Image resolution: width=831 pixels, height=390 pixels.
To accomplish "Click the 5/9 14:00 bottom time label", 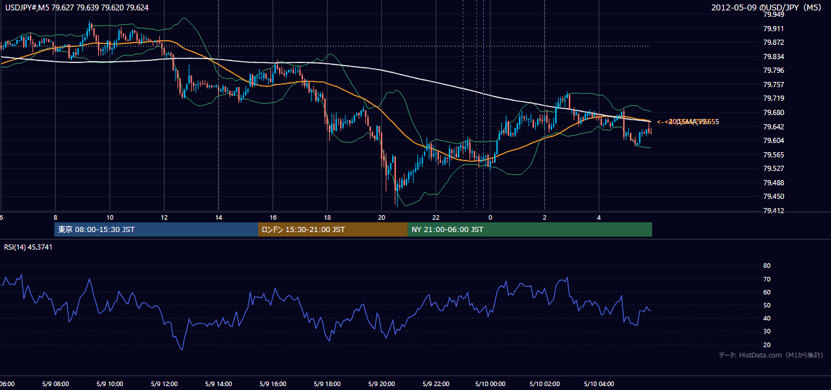I will click(x=218, y=383).
